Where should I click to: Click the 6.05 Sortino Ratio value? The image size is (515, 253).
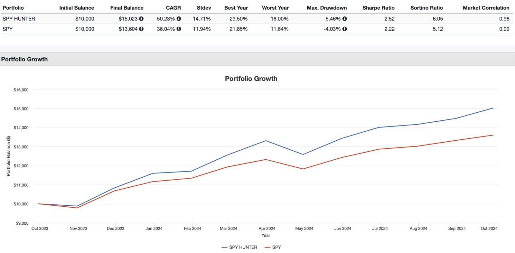(438, 19)
